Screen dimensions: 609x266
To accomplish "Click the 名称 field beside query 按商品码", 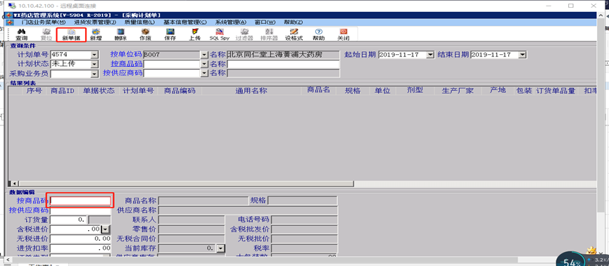I will point(283,64).
